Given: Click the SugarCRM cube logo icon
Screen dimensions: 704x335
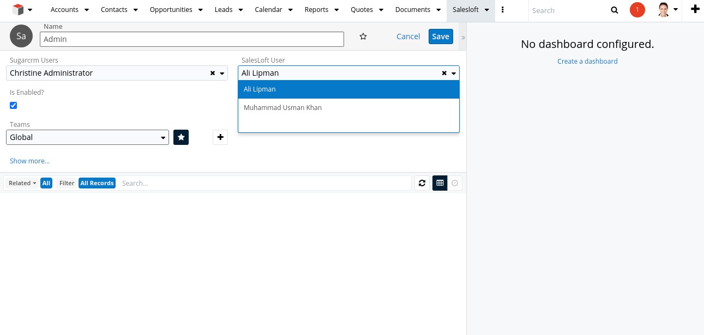Looking at the screenshot, I should pyautogui.click(x=18, y=10).
